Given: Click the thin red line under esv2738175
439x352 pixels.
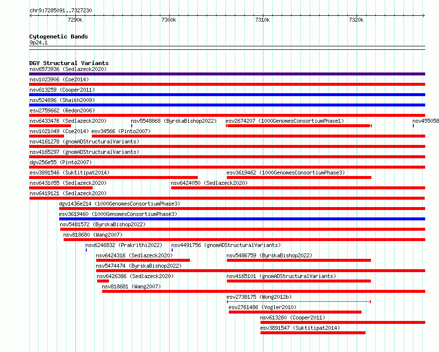Looking at the screenshot, I should click(x=299, y=302).
